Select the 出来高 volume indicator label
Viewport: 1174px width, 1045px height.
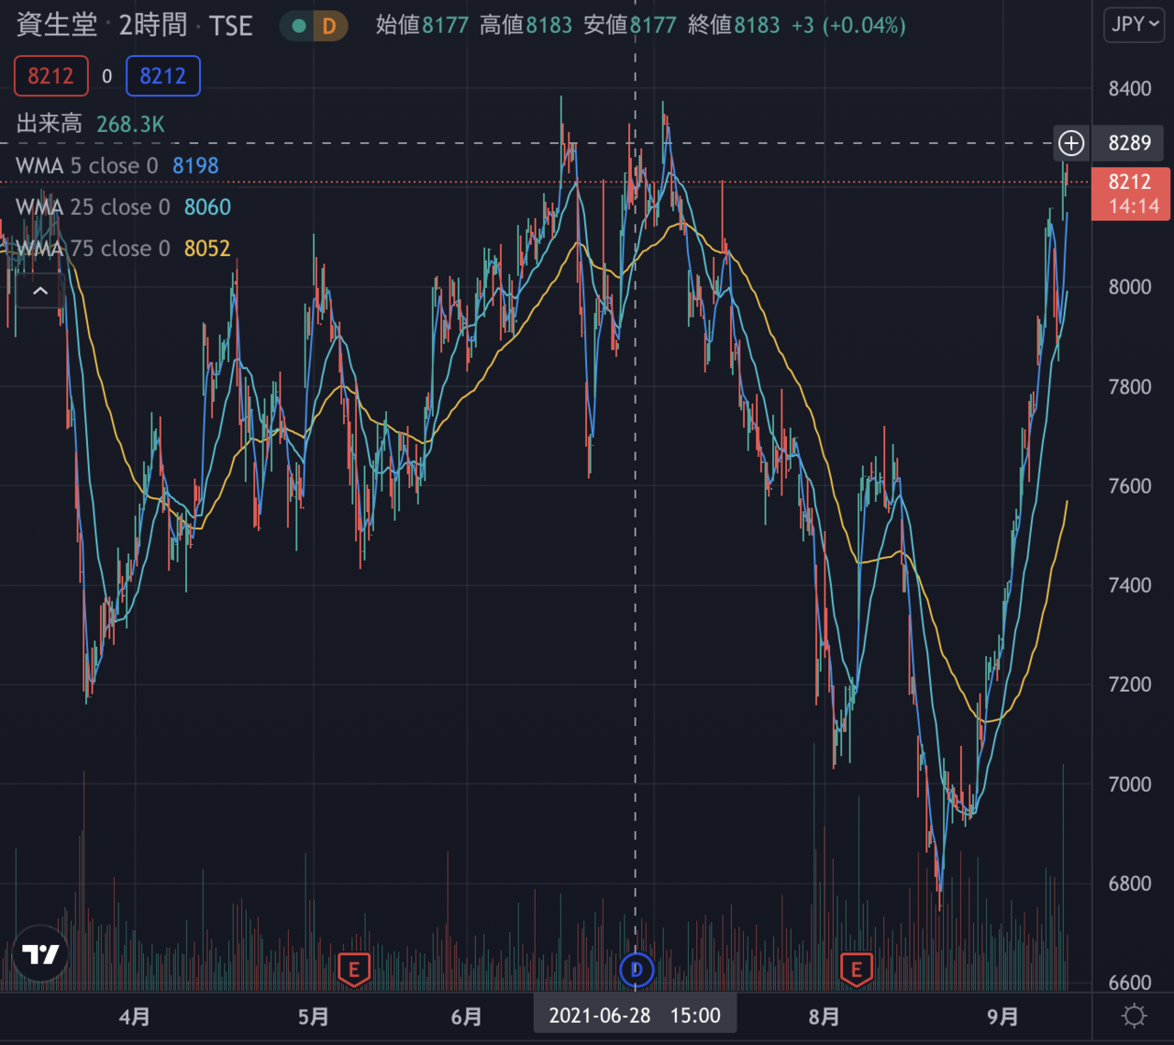coord(50,124)
